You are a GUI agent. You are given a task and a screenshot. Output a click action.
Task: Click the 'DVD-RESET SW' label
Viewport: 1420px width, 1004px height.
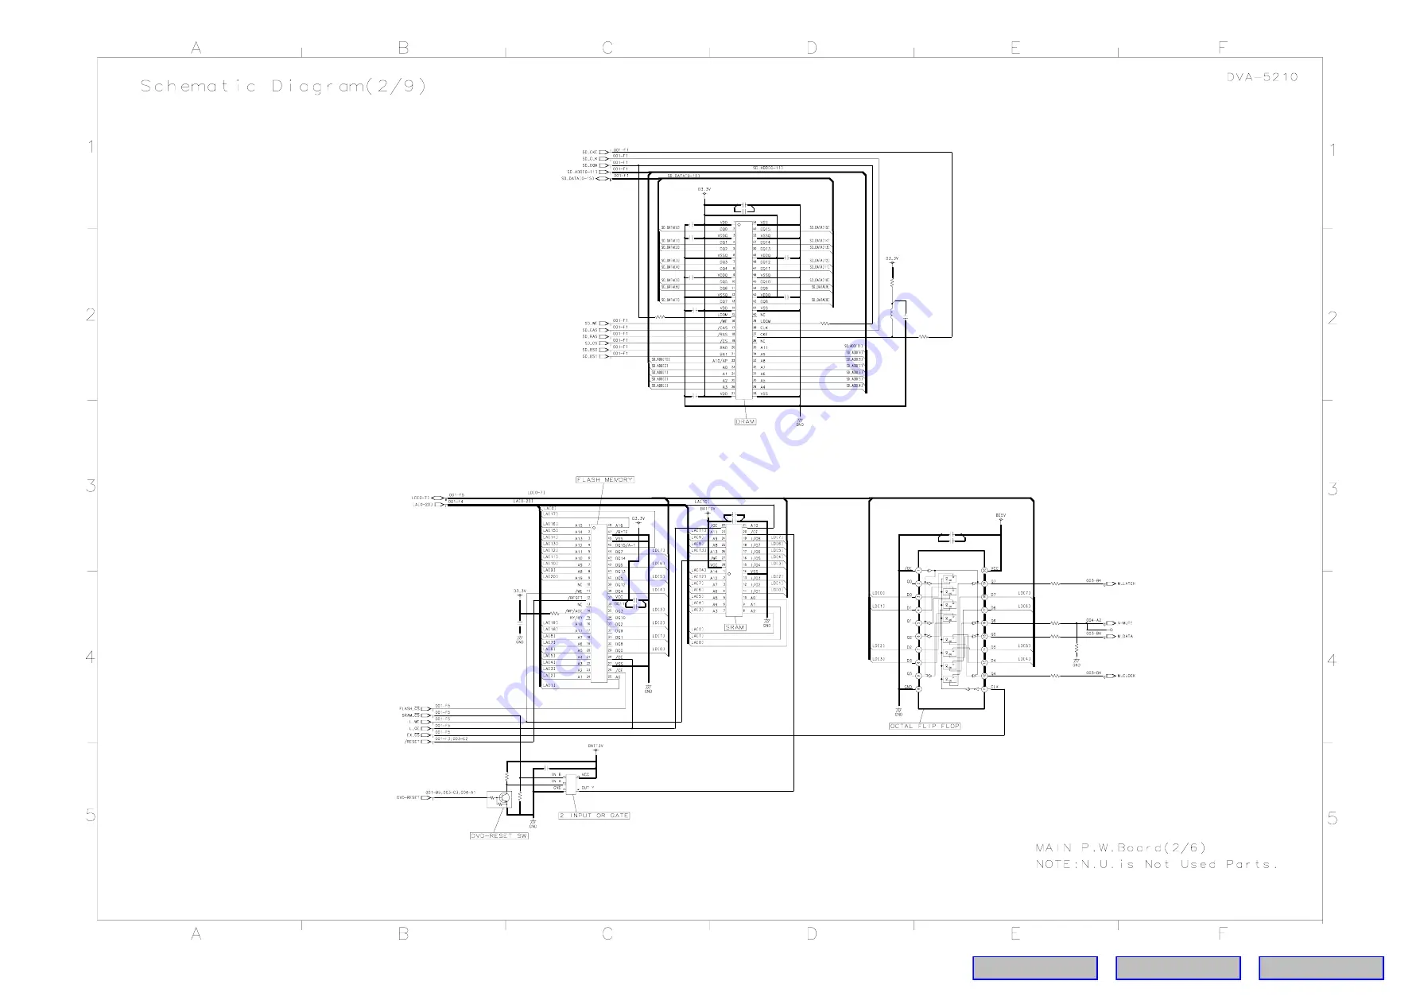tap(499, 835)
